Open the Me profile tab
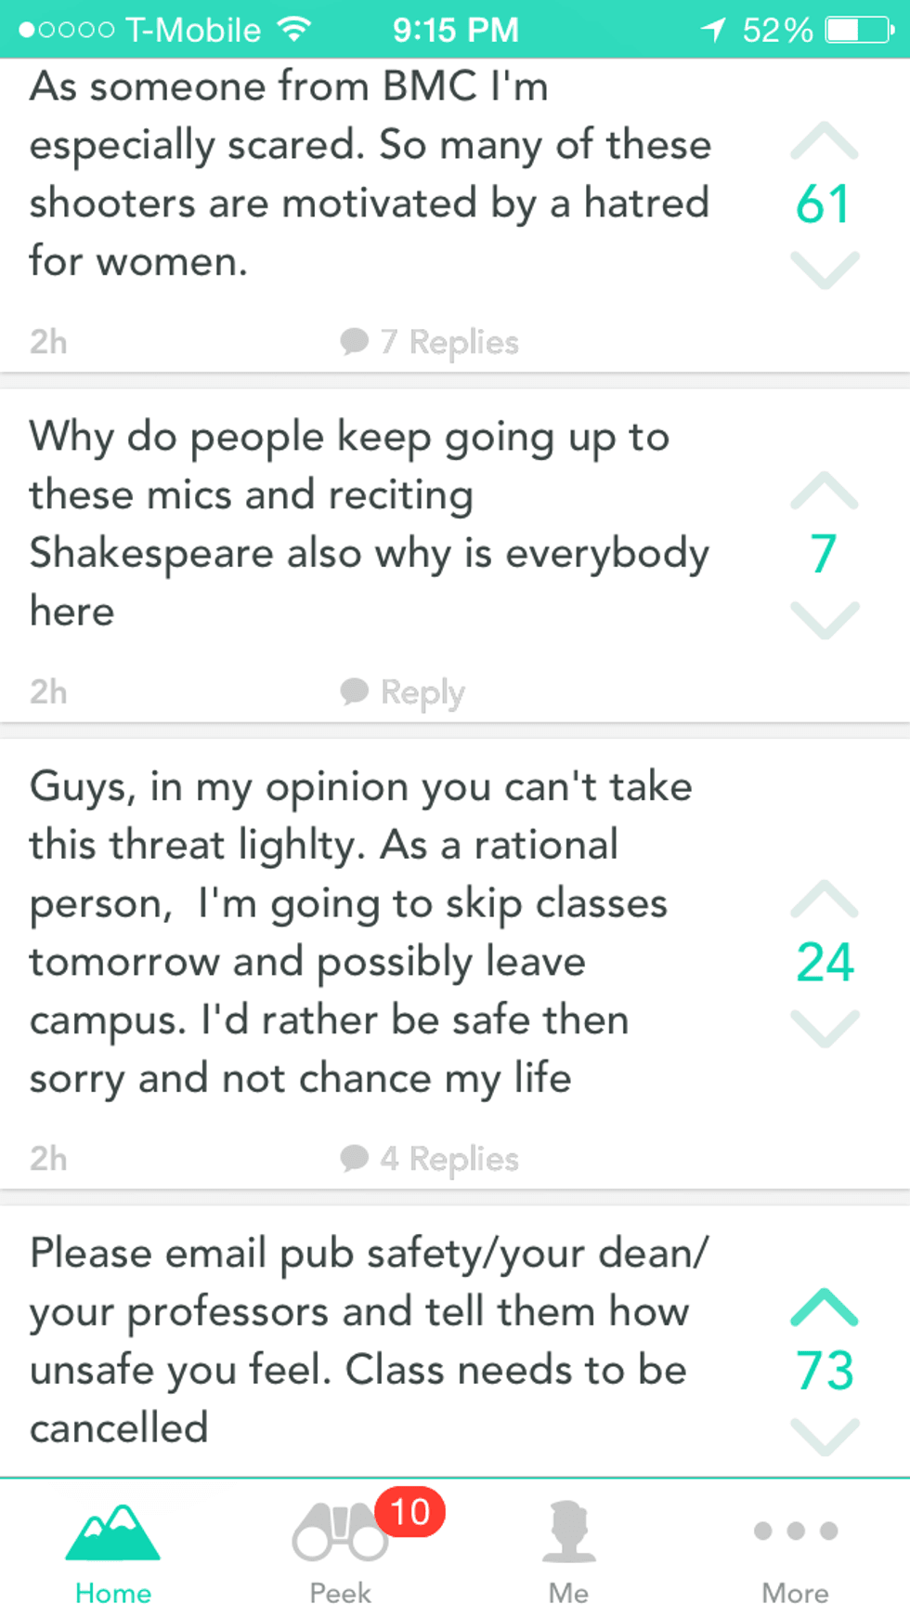This screenshot has height=1617, width=910. pyautogui.click(x=568, y=1547)
